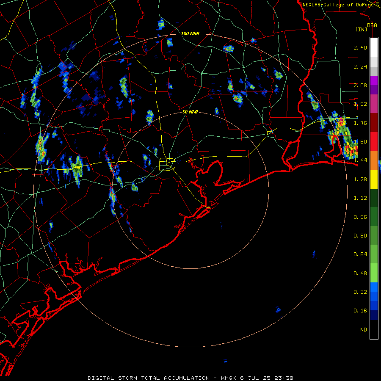Viewport: 381px width, 381px height.
Task: Click the 0.64 legend value
Action: pyautogui.click(x=360, y=254)
